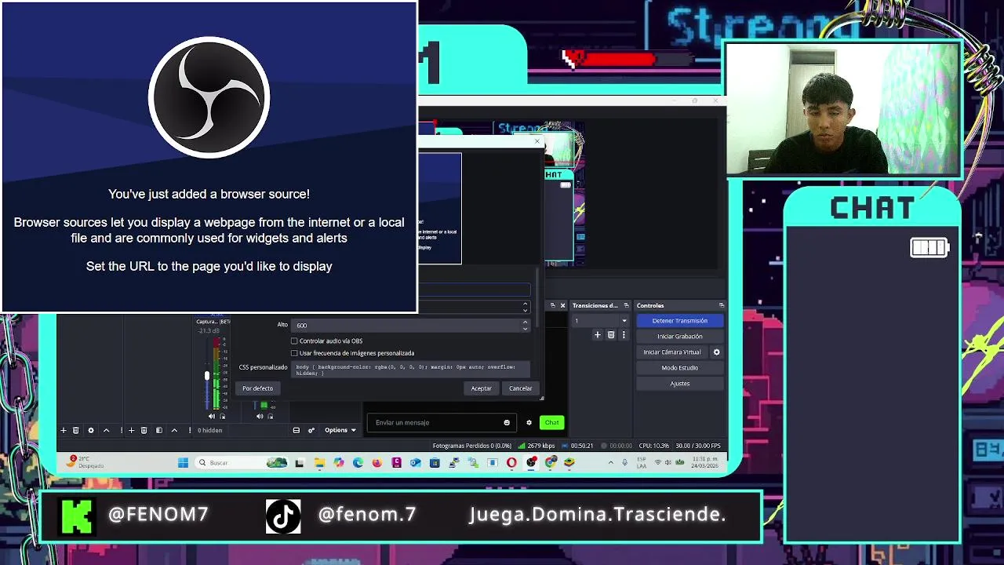The image size is (1004, 565).
Task: Open scene filters gear icon in Scenes panel
Action: 91,430
